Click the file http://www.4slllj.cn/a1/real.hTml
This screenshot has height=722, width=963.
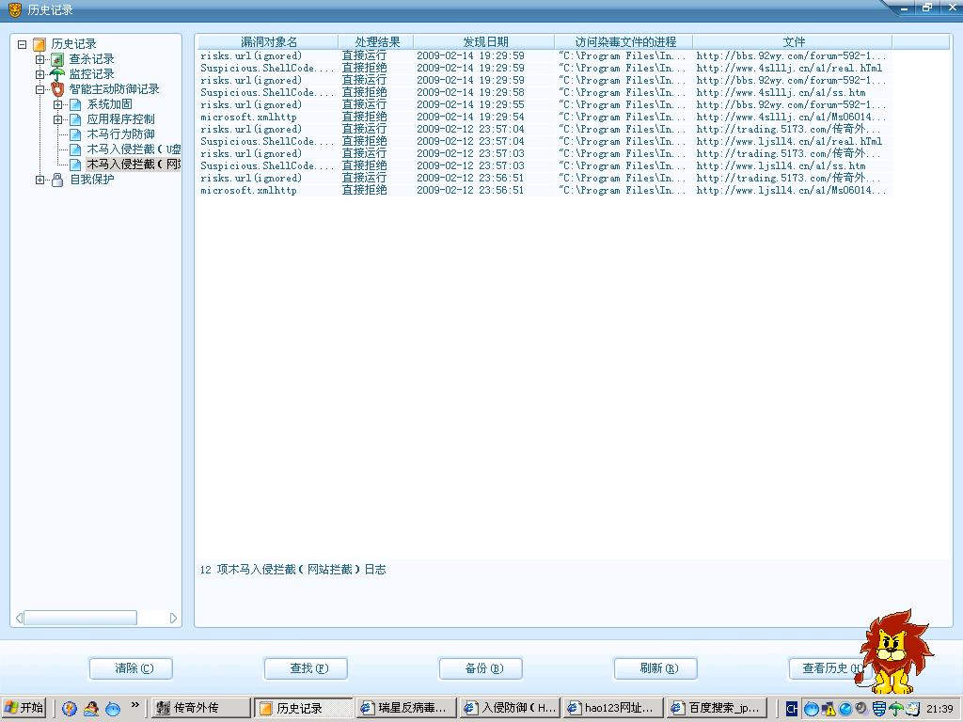point(789,68)
